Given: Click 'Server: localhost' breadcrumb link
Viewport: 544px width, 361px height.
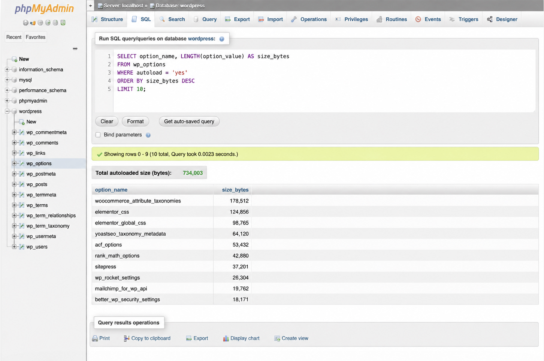Looking at the screenshot, I should click(x=123, y=6).
